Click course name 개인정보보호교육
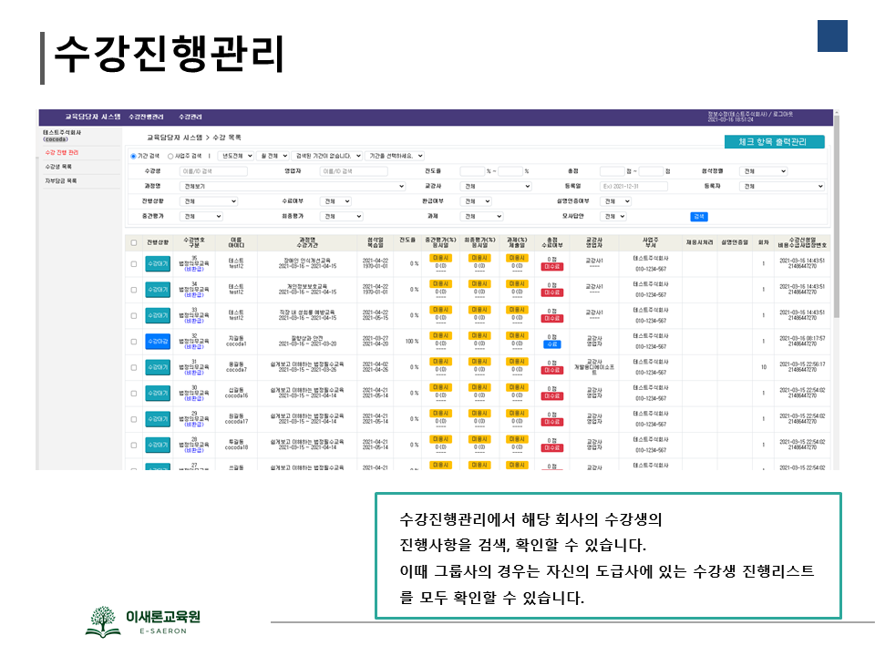Screen dimensions: 875x656 tap(307, 287)
